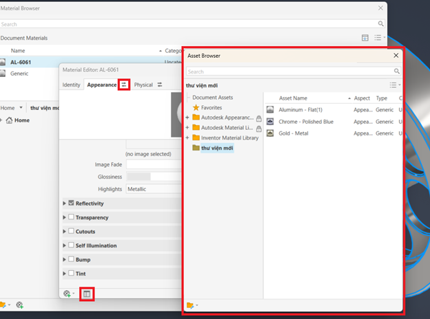Expand the Cutouts section arrow
This screenshot has width=430, height=319.
(x=65, y=231)
